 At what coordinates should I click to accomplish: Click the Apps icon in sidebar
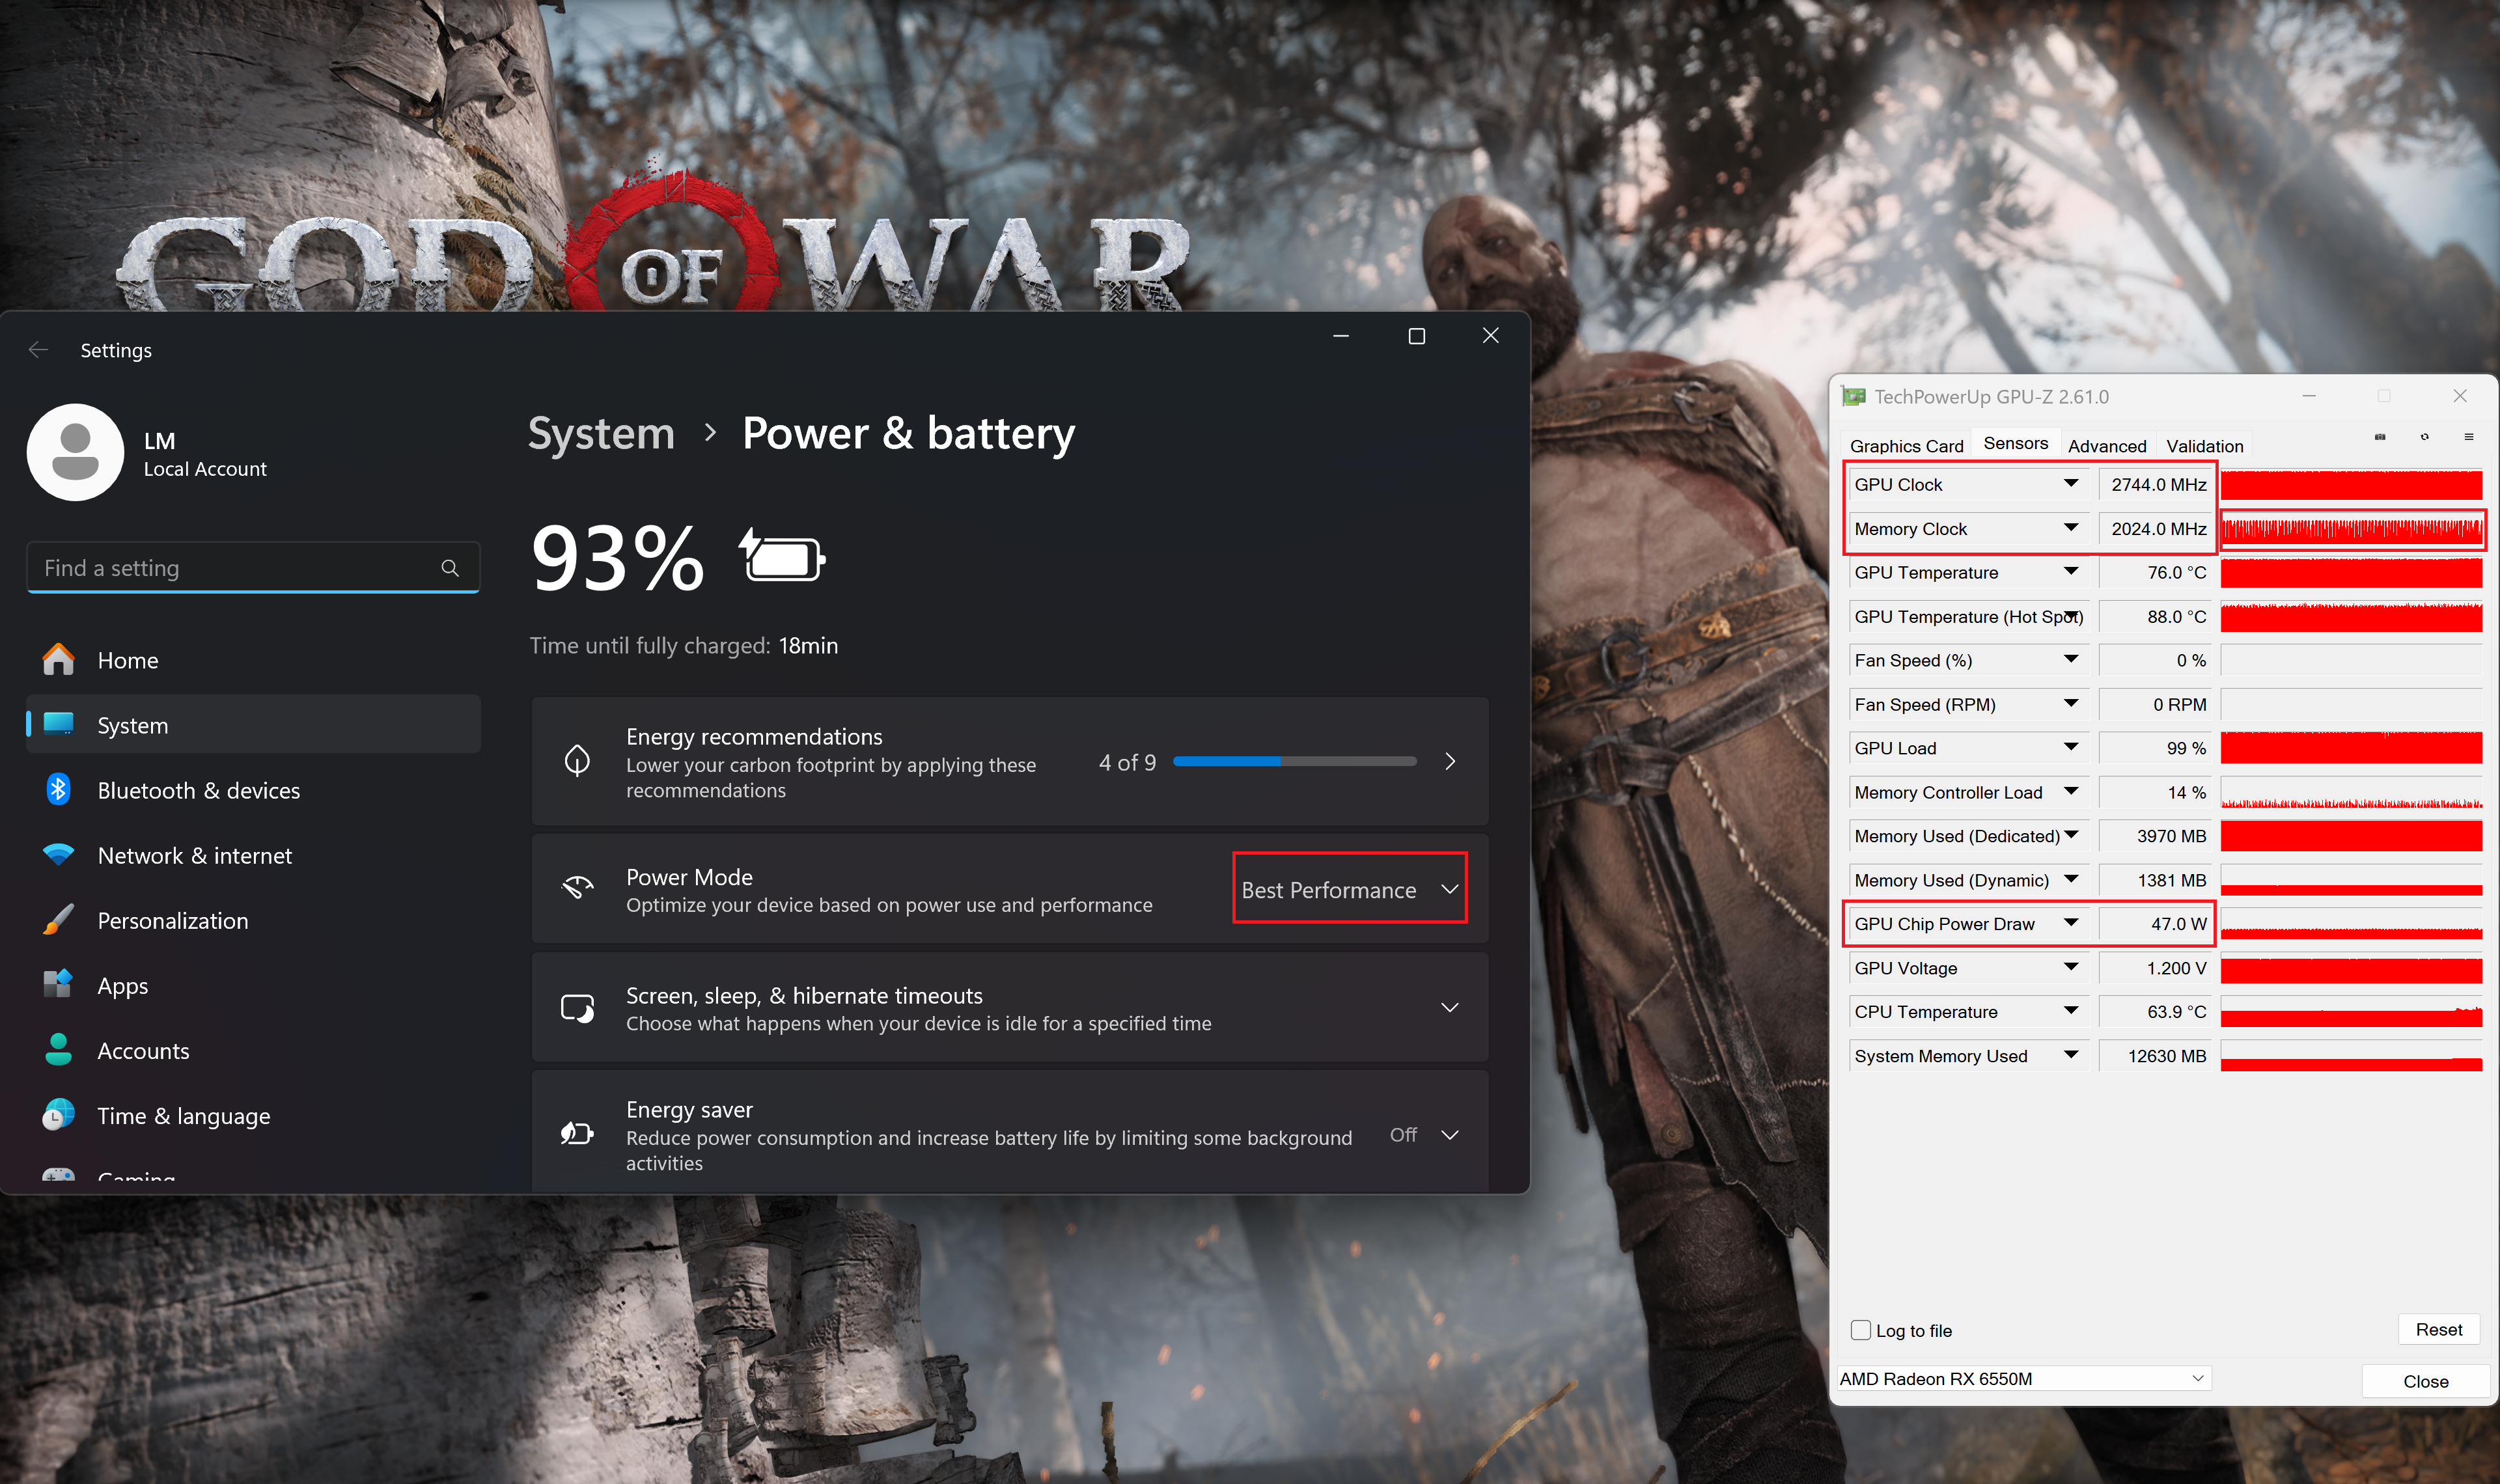pyautogui.click(x=58, y=985)
